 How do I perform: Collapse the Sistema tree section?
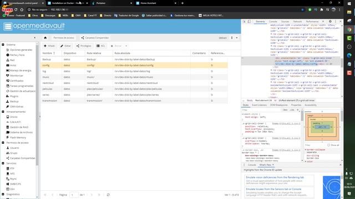(3, 45)
